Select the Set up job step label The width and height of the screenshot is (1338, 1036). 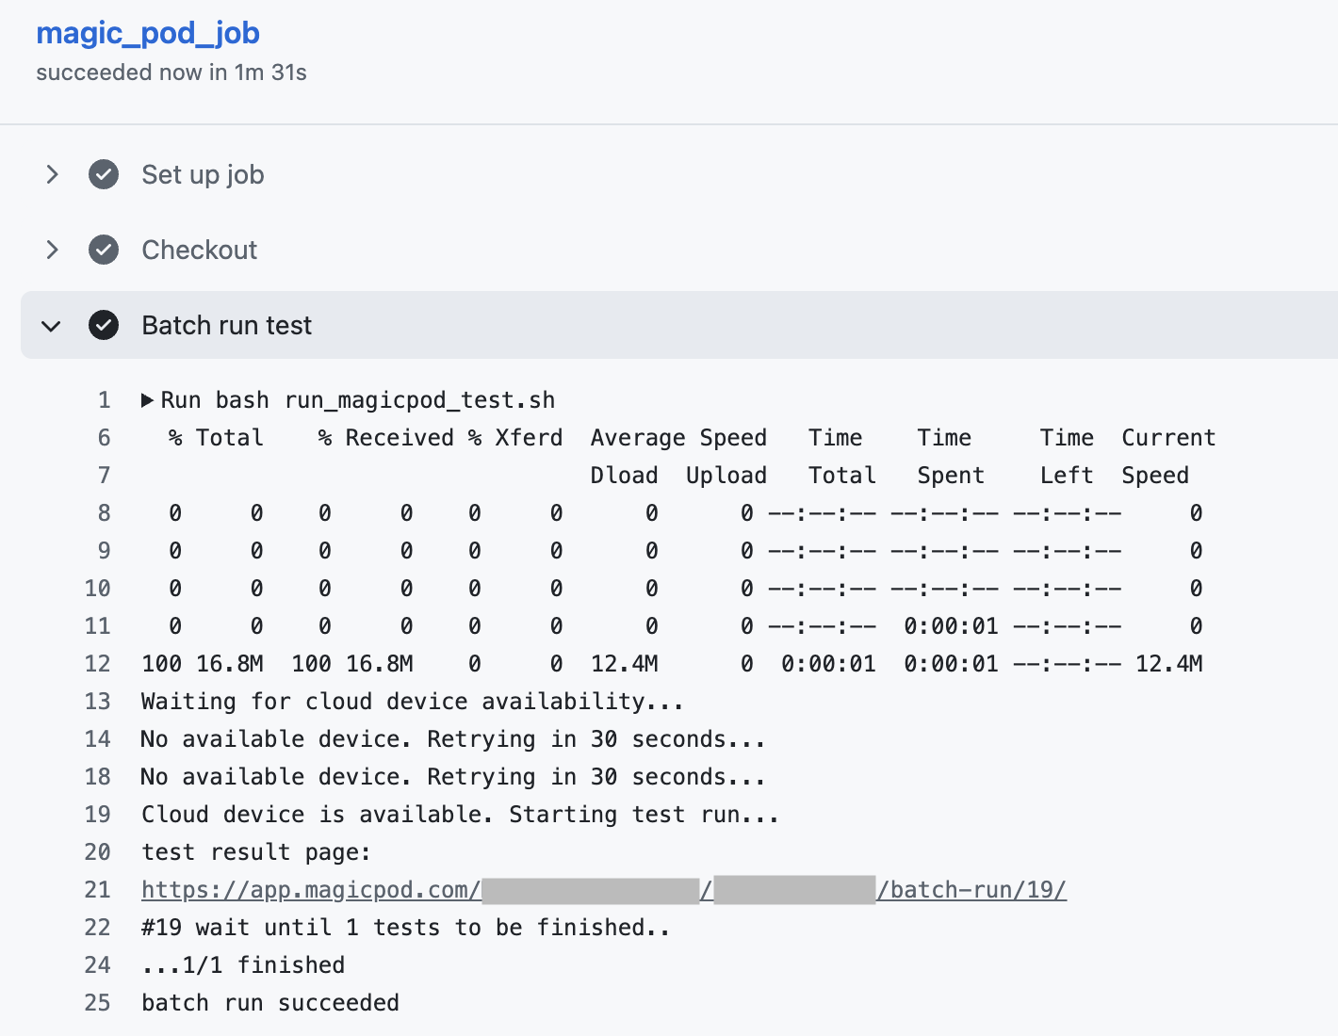(203, 174)
